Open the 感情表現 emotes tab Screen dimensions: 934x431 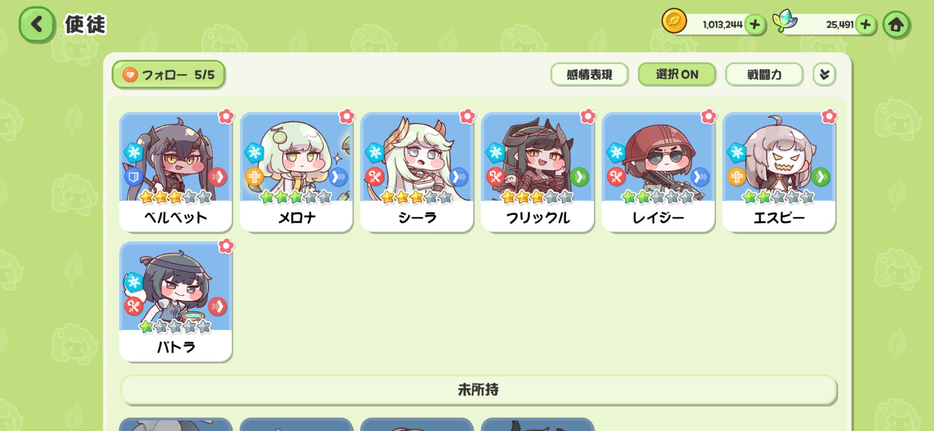[x=589, y=74]
